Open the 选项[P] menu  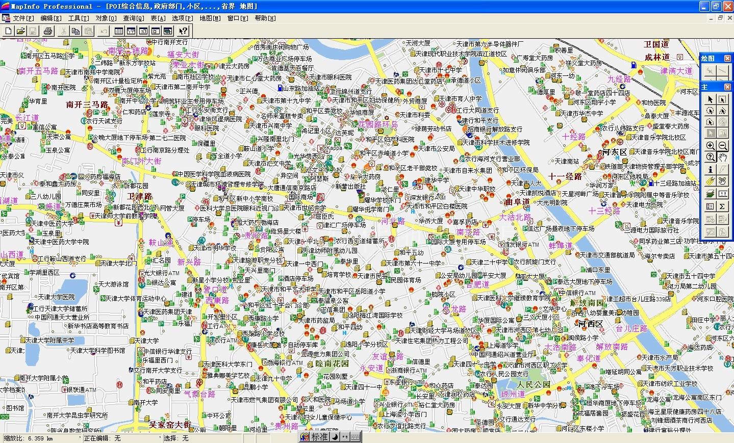pyautogui.click(x=183, y=18)
